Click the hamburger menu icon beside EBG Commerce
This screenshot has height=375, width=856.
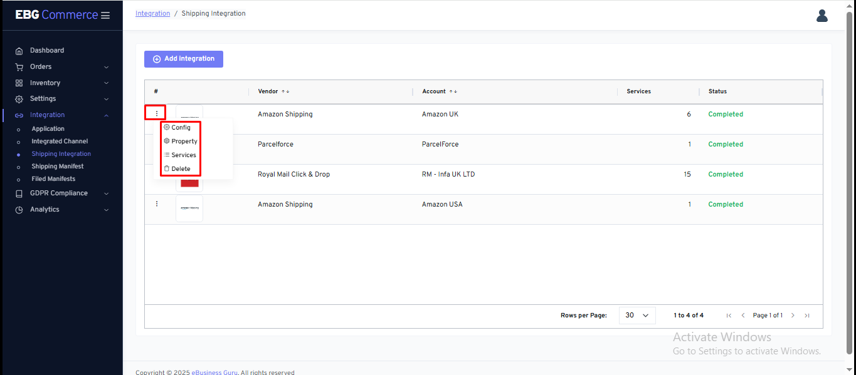105,15
